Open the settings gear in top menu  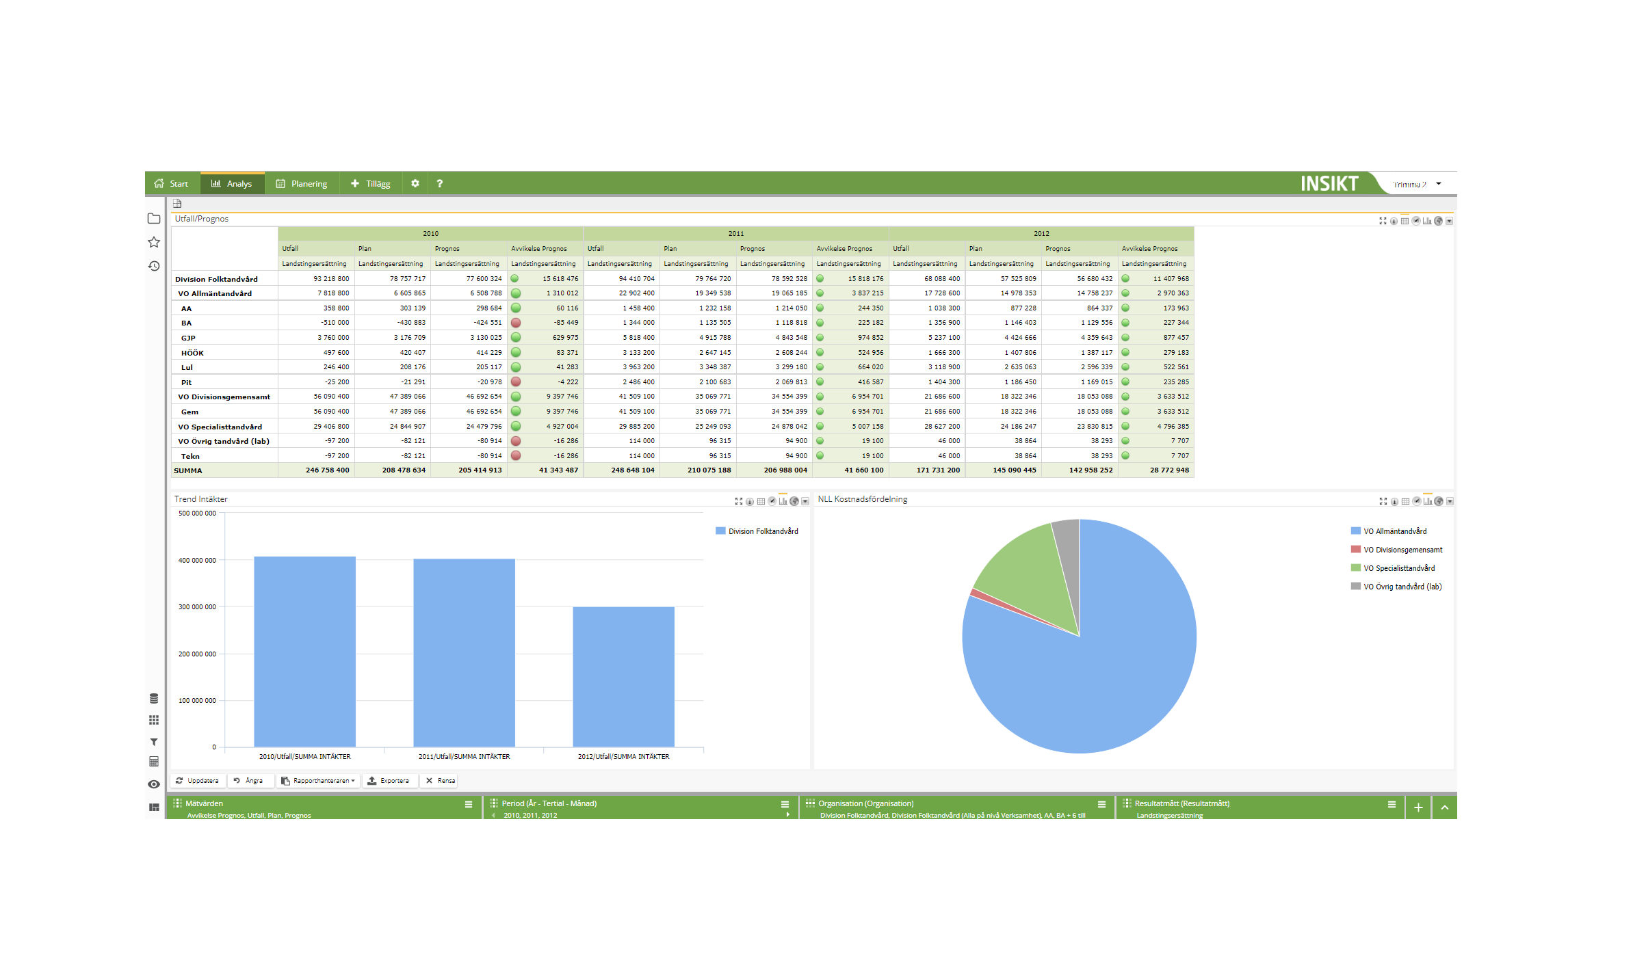click(415, 183)
